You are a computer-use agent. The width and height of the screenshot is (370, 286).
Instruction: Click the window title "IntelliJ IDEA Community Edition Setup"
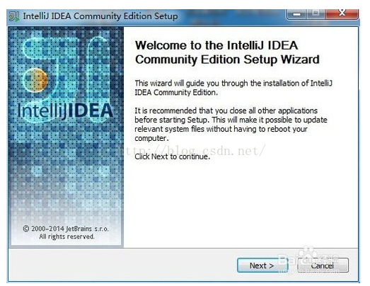100,16
